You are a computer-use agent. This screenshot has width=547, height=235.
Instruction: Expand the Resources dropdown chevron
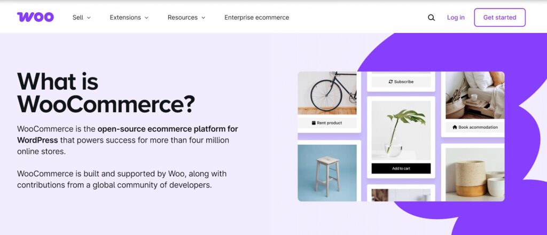[x=204, y=18]
